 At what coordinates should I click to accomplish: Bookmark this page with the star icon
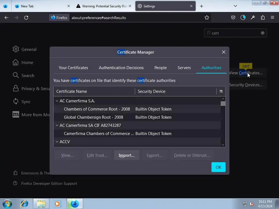(x=207, y=18)
